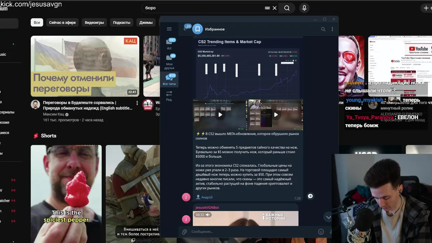Clear the YouTube search field

[x=275, y=8]
